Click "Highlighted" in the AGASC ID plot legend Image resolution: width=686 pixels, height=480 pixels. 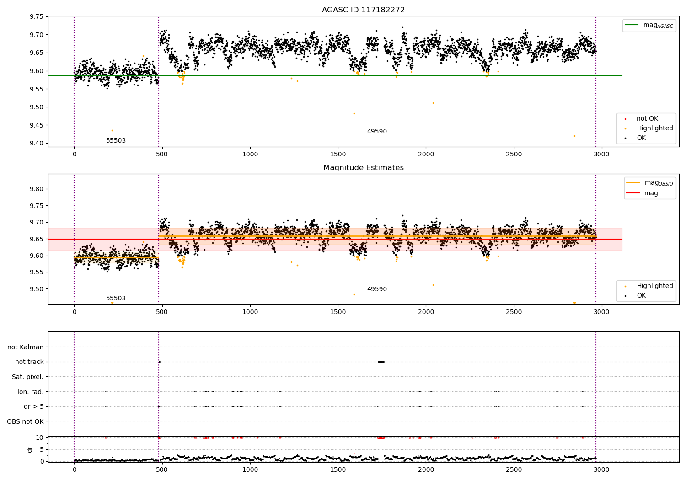[x=655, y=128]
